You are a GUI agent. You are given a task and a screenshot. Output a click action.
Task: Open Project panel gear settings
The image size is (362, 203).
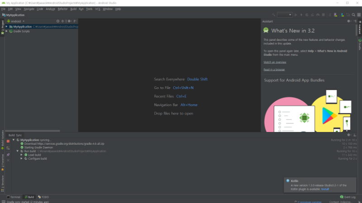(69, 21)
